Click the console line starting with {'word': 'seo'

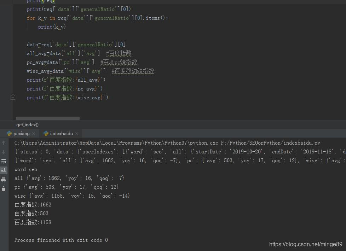pos(180,160)
